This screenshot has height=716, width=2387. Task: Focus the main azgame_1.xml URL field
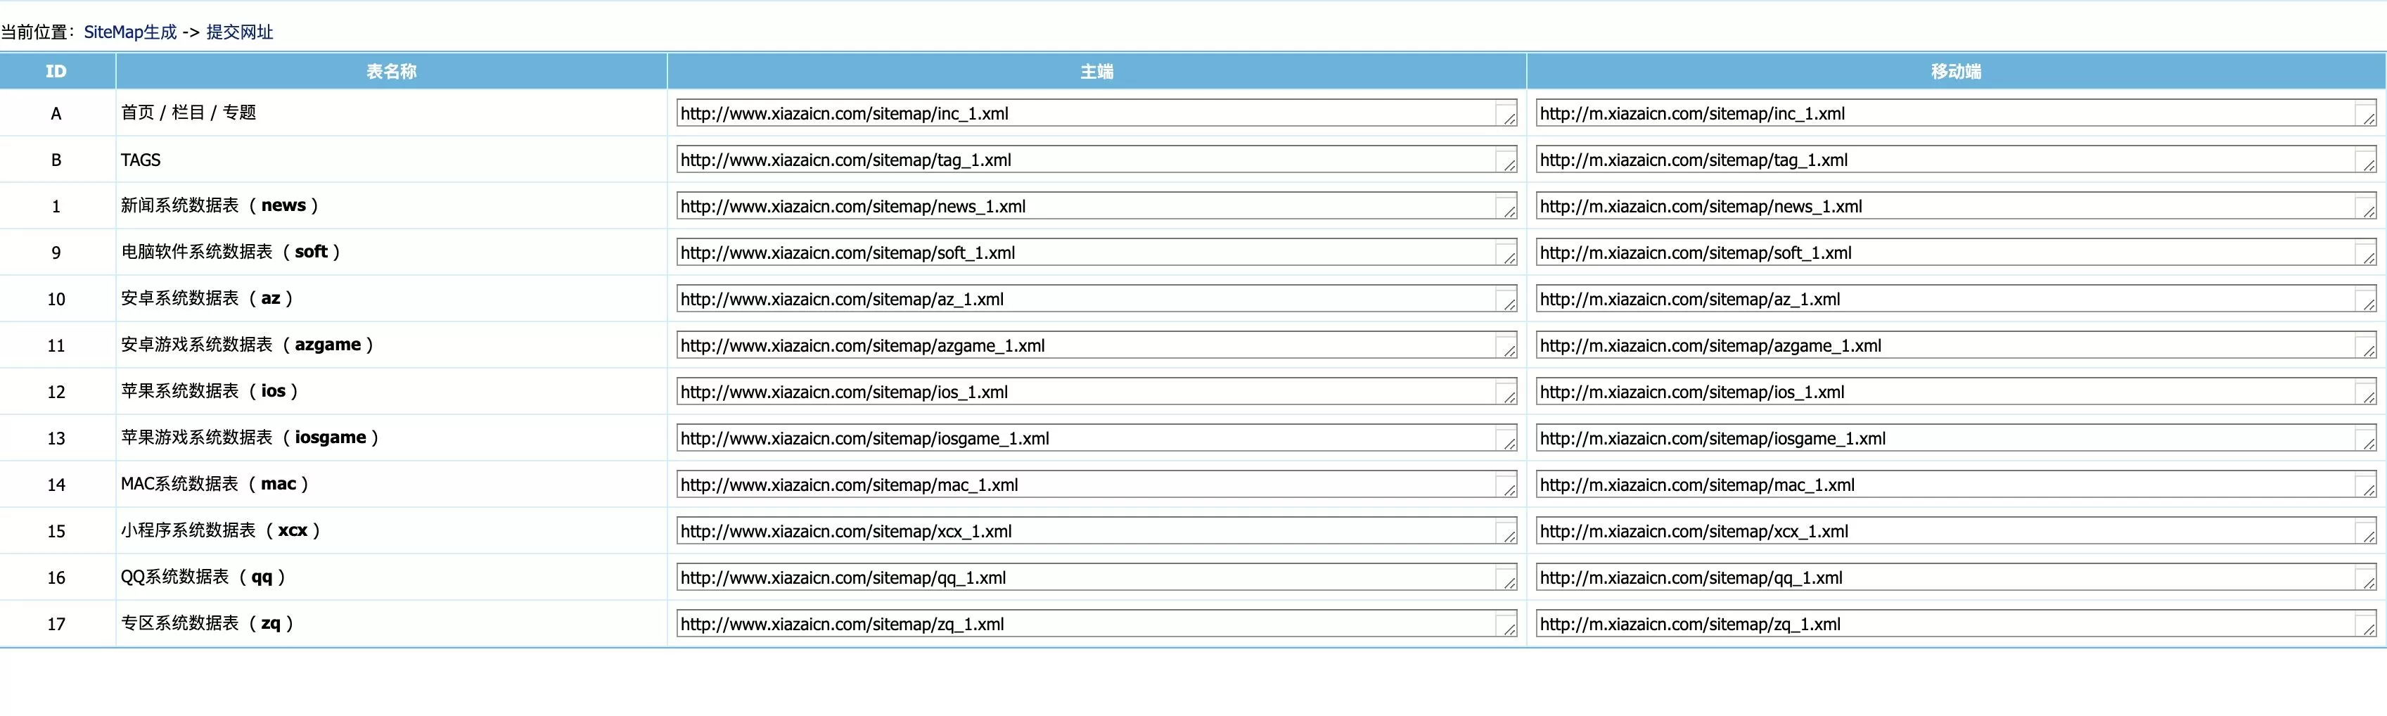pos(1096,345)
